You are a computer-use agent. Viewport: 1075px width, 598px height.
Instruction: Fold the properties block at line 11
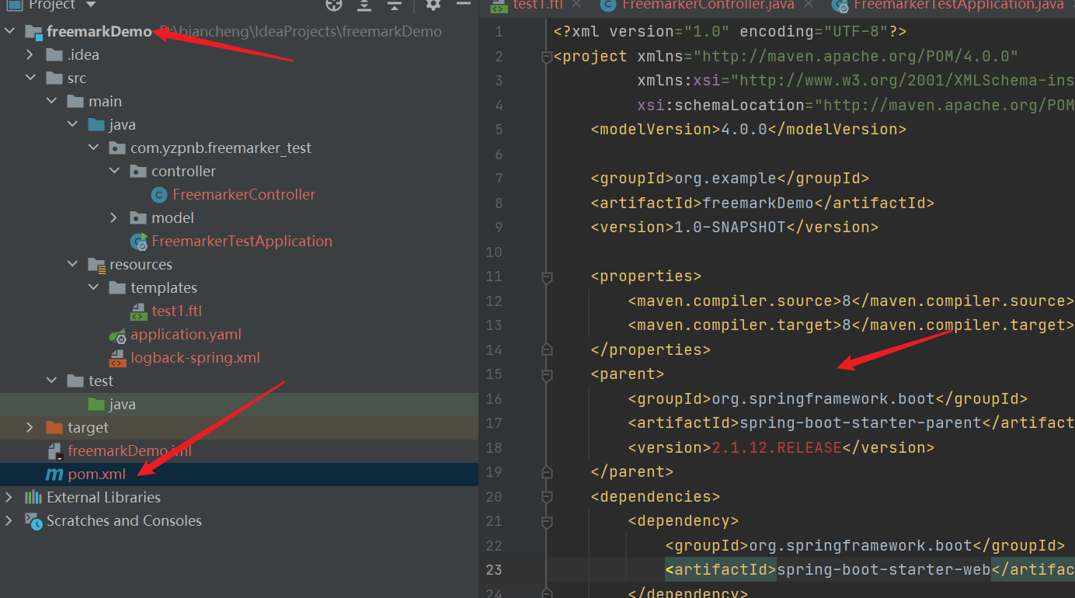547,276
